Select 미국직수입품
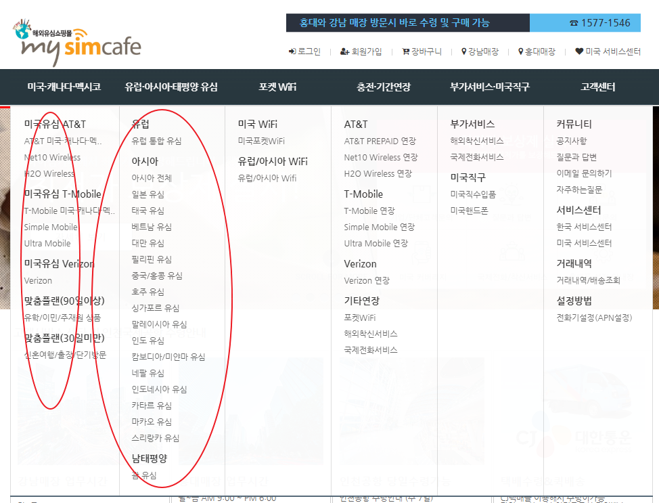The height and width of the screenshot is (503, 659). tap(473, 194)
